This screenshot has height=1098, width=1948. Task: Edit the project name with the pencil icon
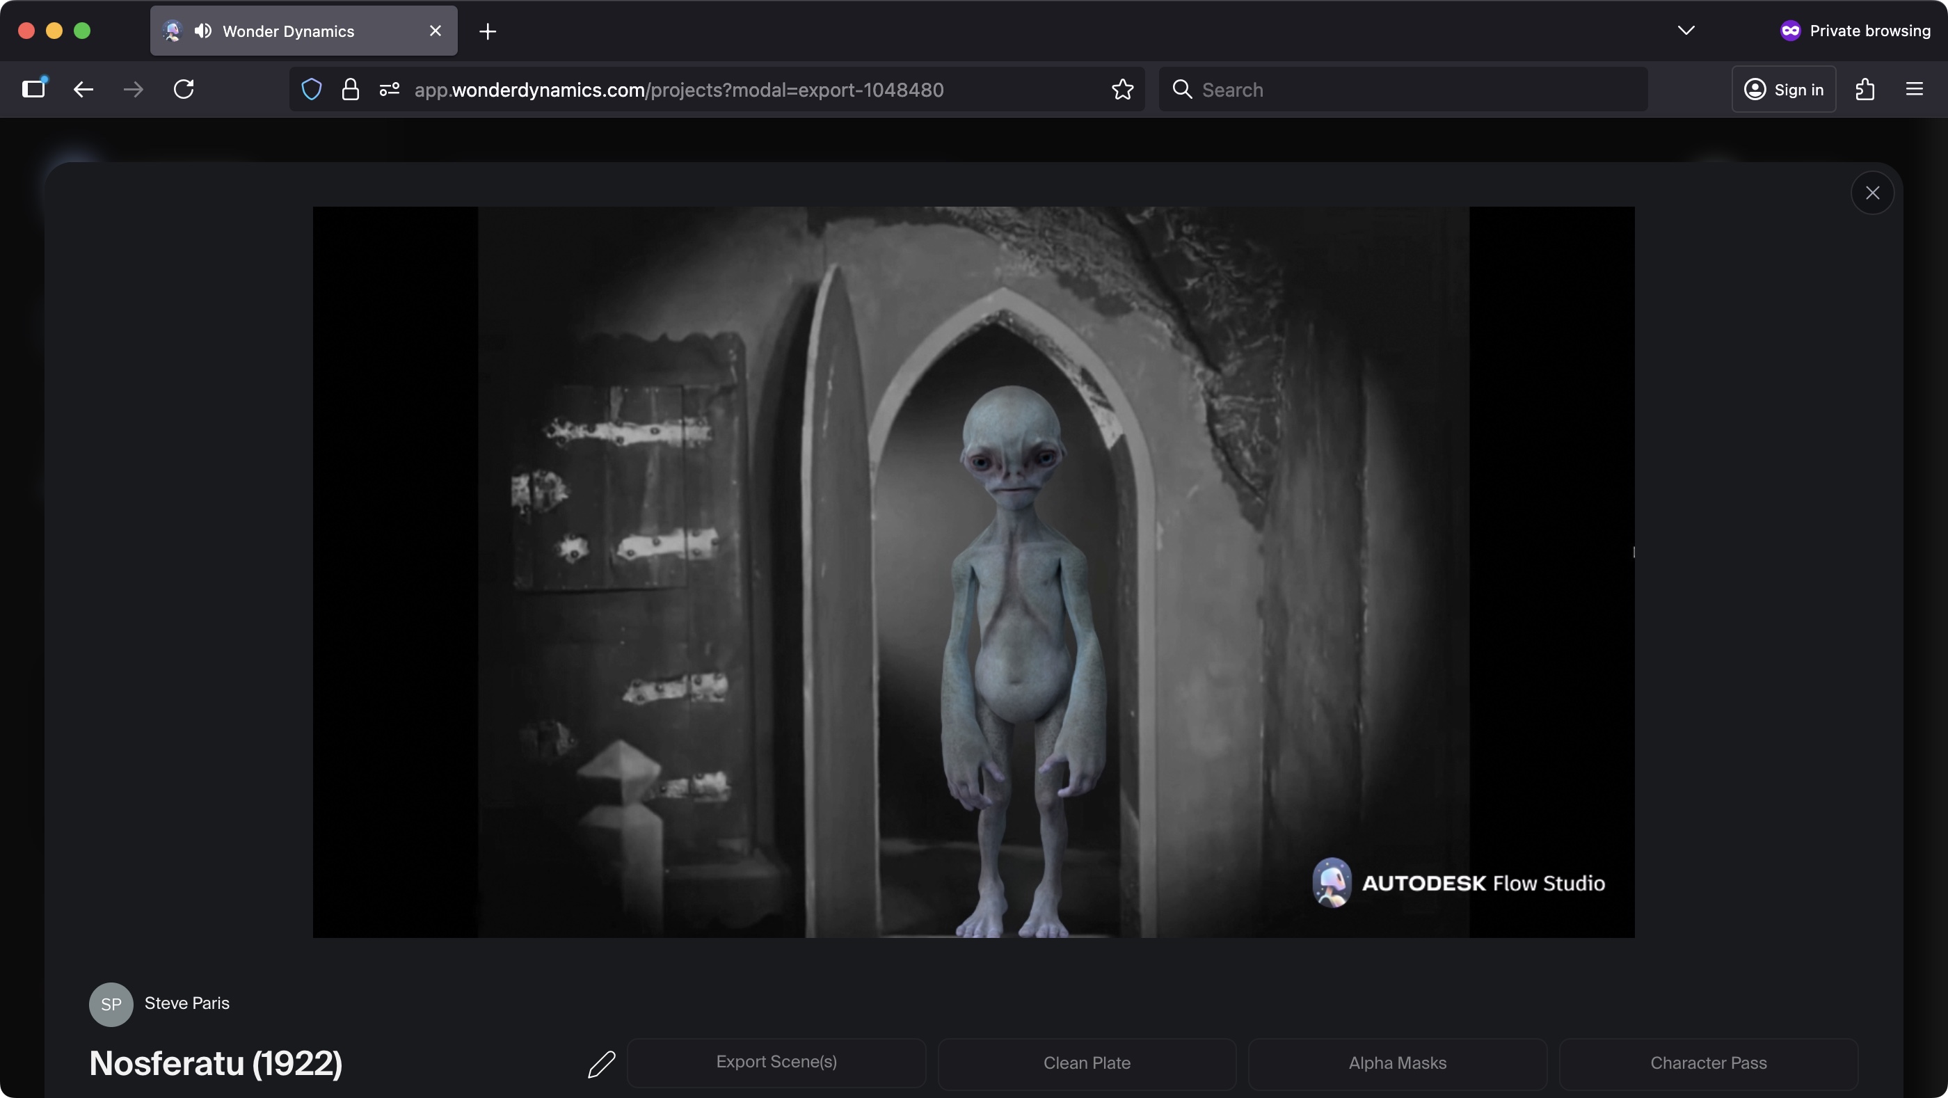pyautogui.click(x=602, y=1063)
